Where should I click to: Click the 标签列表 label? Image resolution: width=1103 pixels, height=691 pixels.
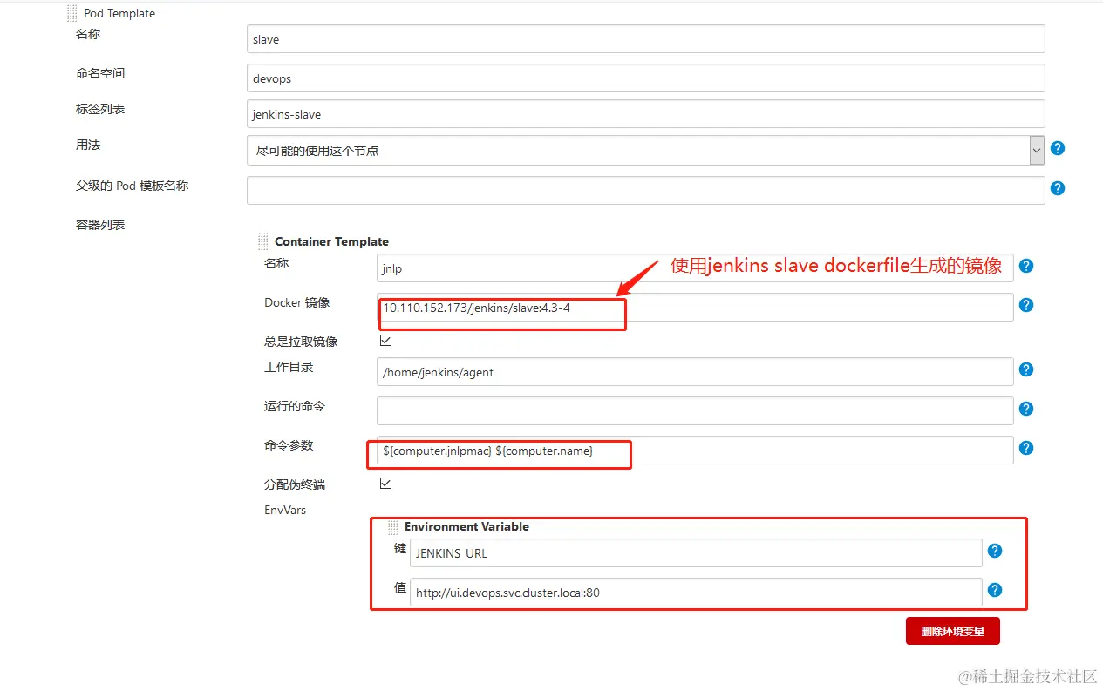click(100, 109)
